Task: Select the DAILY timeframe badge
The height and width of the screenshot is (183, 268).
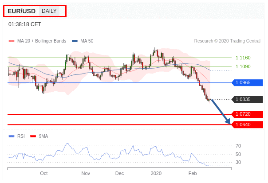Action: [x=49, y=11]
